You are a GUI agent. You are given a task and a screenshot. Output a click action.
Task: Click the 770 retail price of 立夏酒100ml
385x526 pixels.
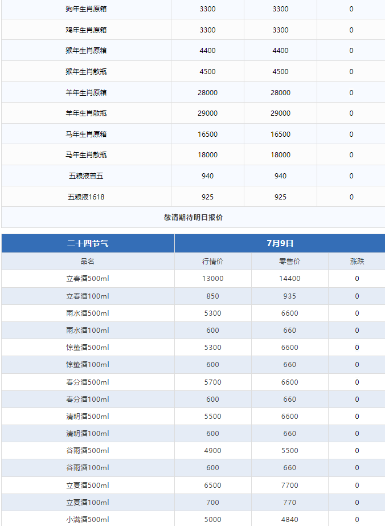click(x=290, y=503)
